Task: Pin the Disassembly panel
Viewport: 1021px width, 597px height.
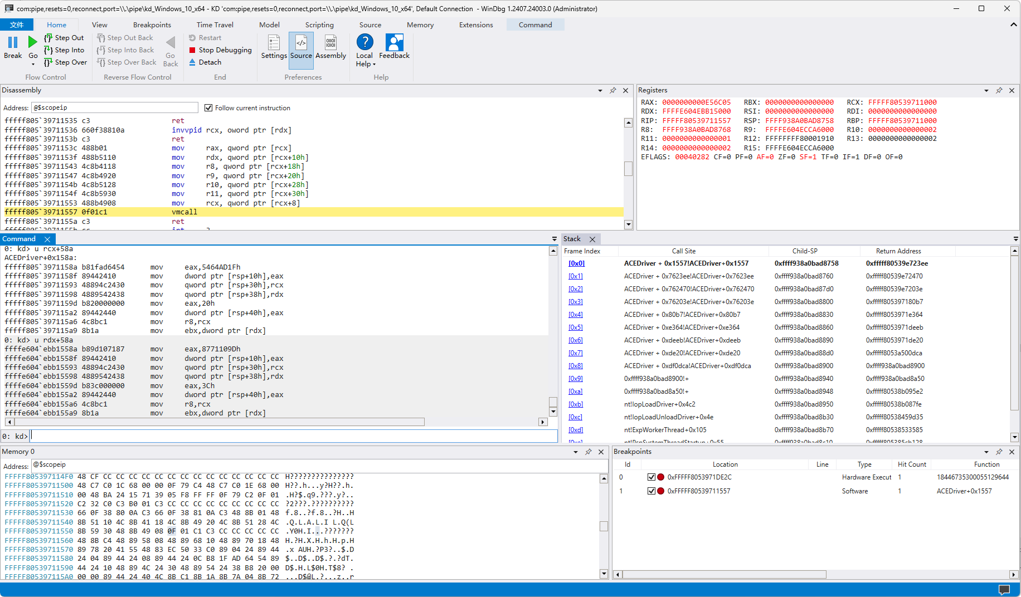Action: [x=613, y=90]
